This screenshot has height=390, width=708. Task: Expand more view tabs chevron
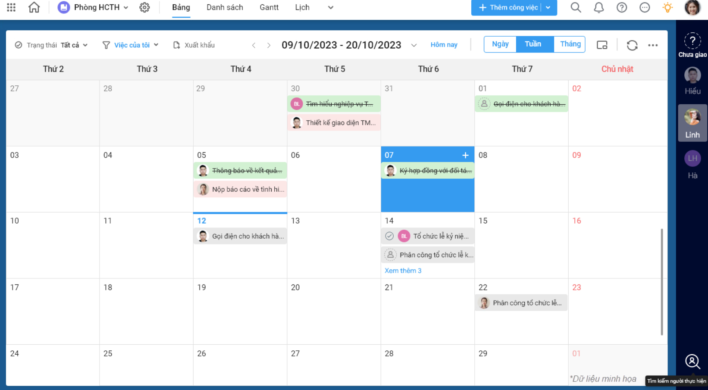coord(331,7)
